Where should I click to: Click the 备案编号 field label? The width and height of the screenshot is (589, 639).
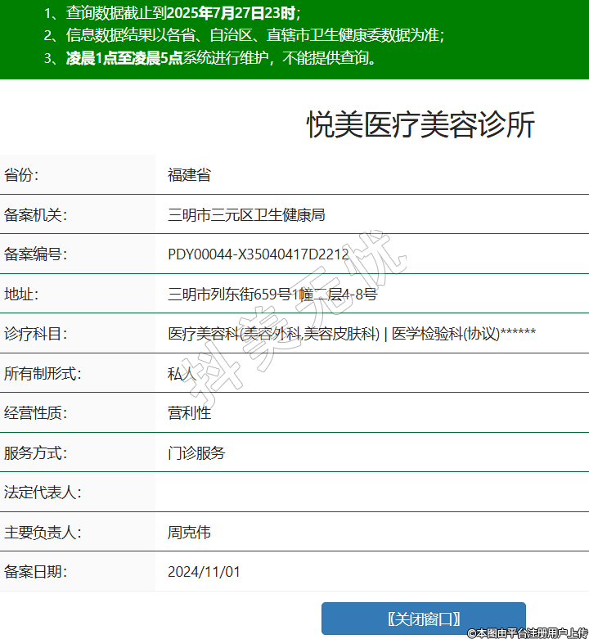point(35,254)
